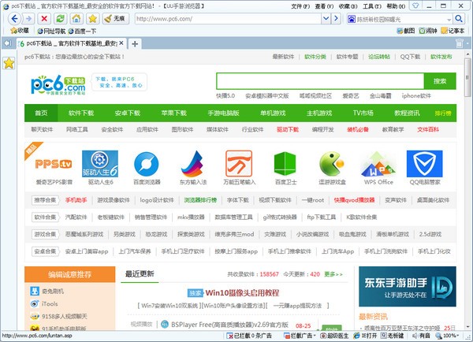Select the 苹果下载 navigation tab

pyautogui.click(x=173, y=113)
